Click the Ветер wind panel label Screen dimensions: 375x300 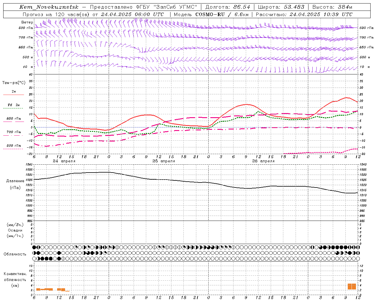[27, 22]
